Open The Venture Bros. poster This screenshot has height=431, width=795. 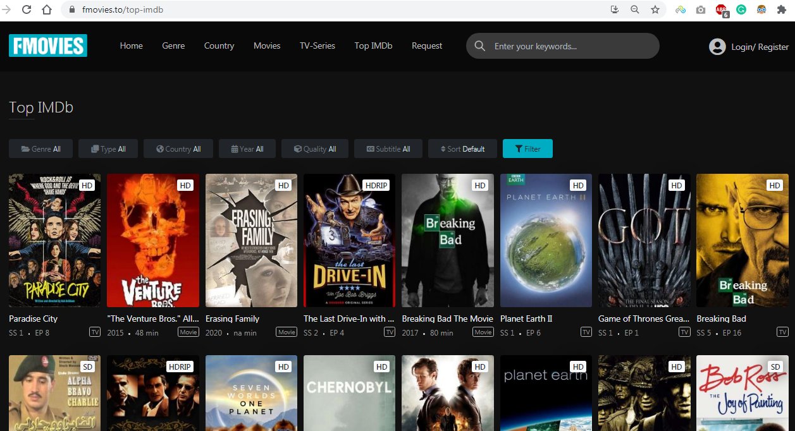click(x=153, y=241)
